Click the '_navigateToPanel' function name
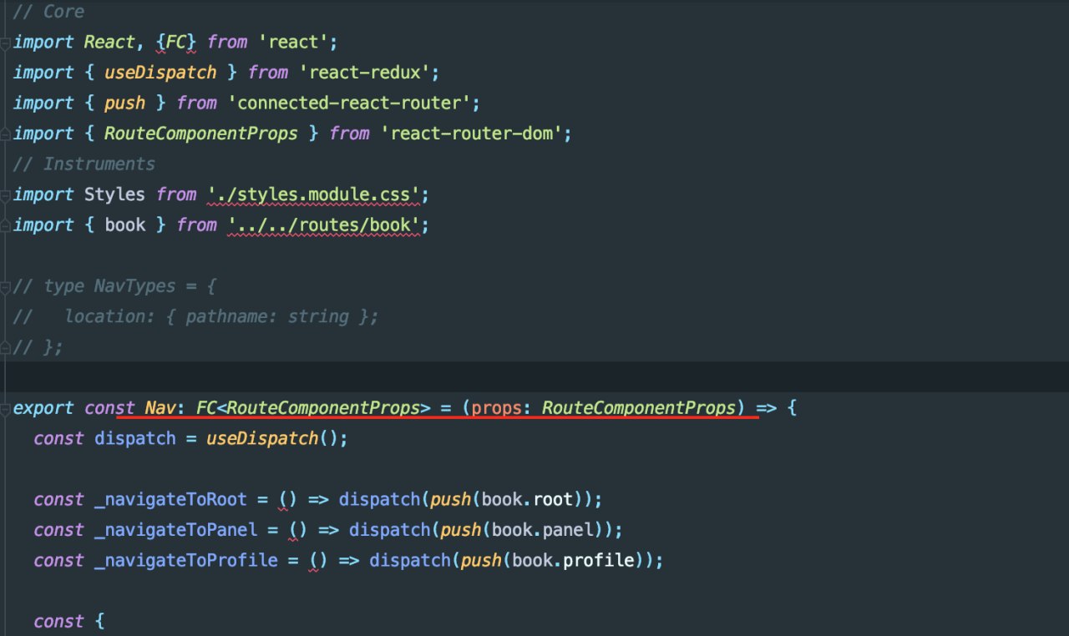Image resolution: width=1069 pixels, height=636 pixels. 175,530
